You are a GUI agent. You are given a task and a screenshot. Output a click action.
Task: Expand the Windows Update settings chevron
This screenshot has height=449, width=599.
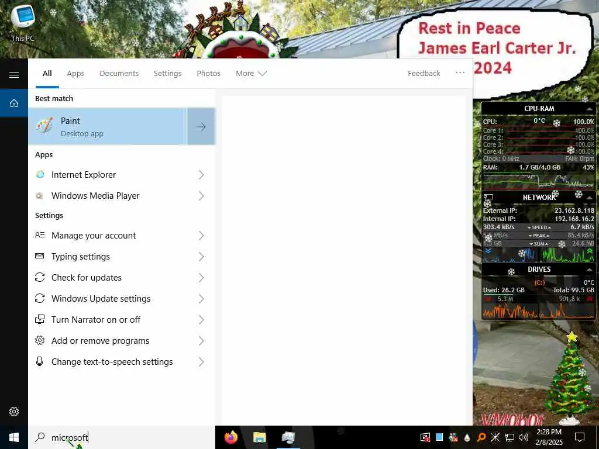point(201,299)
